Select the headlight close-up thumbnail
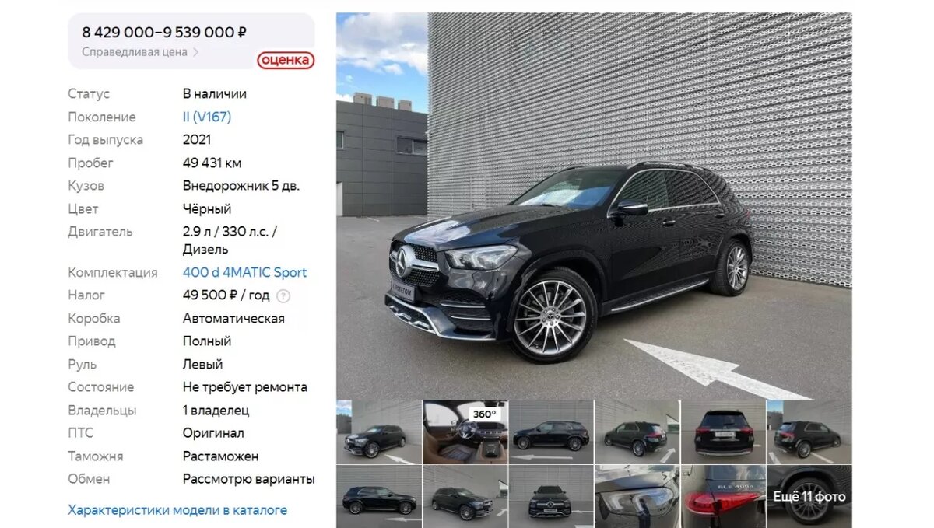 637,496
